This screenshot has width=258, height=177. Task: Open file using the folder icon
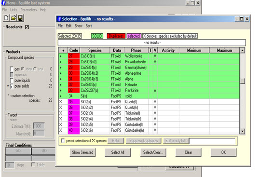click(x=14, y=18)
